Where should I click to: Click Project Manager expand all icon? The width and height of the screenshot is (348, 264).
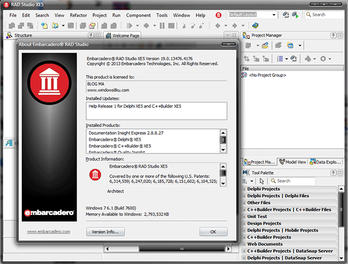tap(256, 58)
